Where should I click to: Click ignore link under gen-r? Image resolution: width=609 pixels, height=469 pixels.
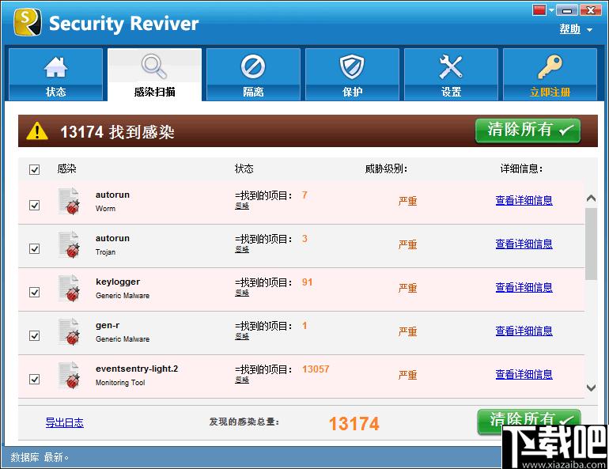(242, 336)
